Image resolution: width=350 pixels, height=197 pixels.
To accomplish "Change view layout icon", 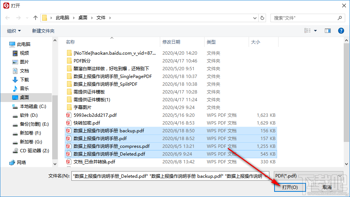I will (307, 31).
